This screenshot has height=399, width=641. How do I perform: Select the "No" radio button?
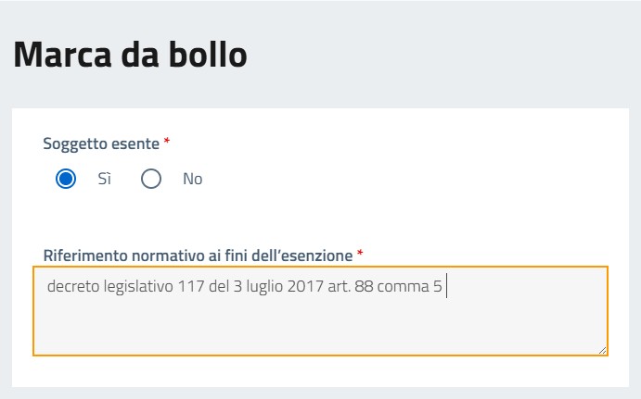[151, 180]
